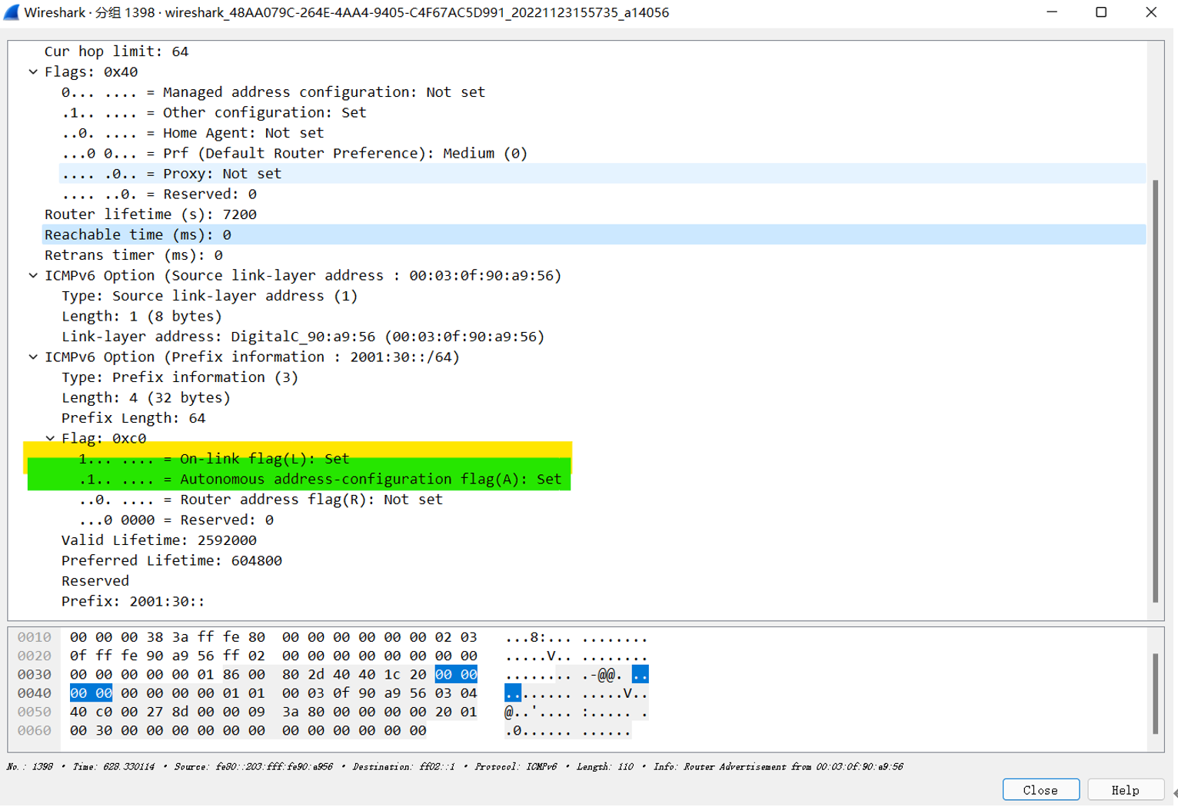Select Length: 1 (8 bytes) row

pyautogui.click(x=603, y=316)
